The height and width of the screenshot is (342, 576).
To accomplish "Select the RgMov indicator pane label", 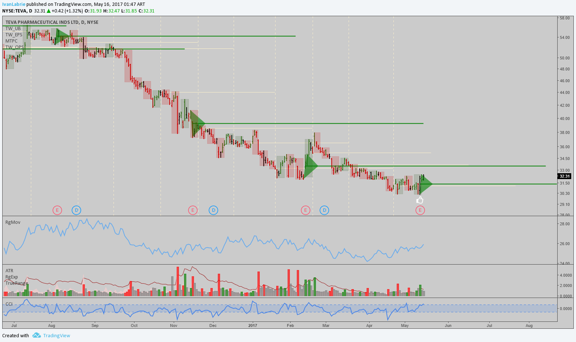I will (x=13, y=222).
